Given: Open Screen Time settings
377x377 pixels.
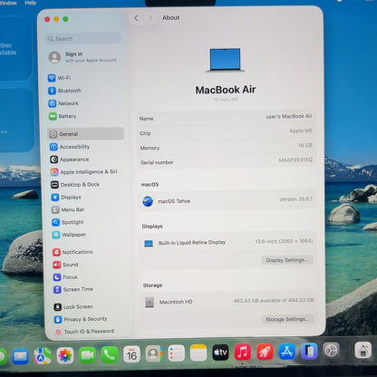Looking at the screenshot, I should click(73, 289).
